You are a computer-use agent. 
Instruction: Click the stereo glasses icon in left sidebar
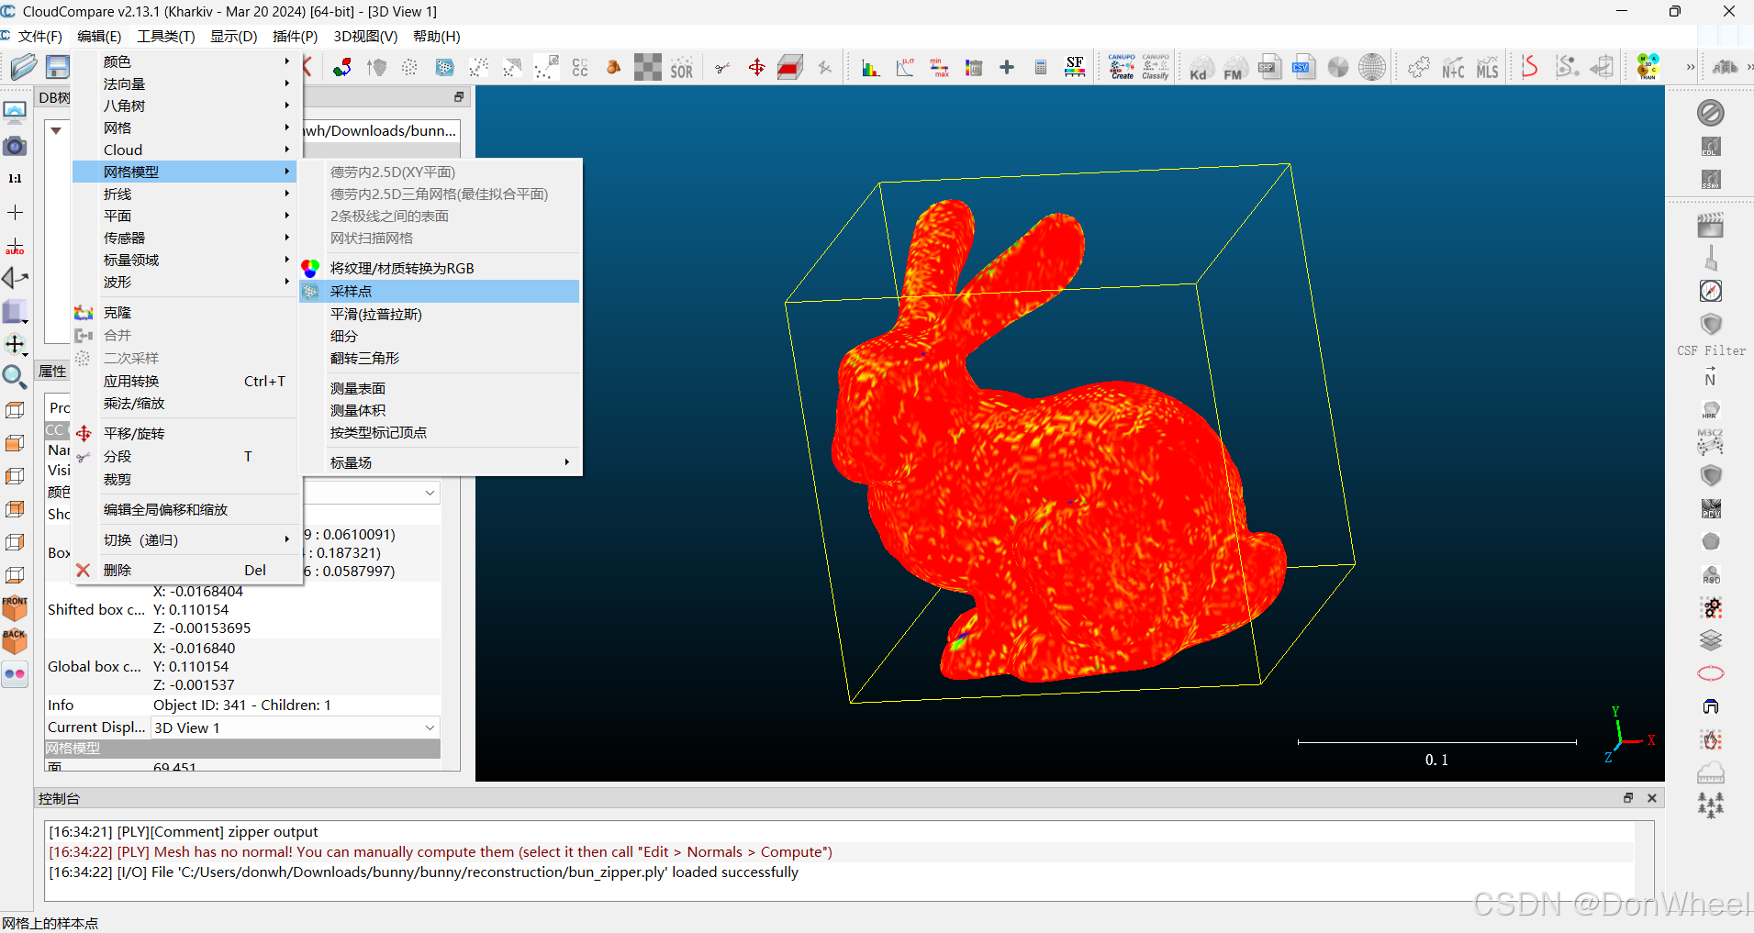[15, 674]
